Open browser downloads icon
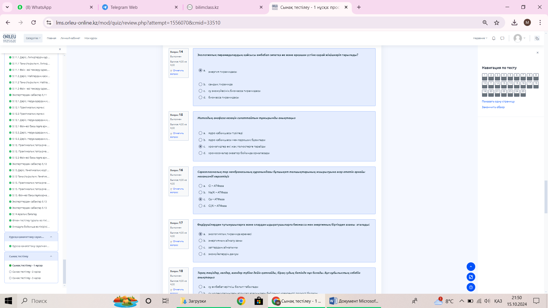This screenshot has width=548, height=308. (x=514, y=23)
